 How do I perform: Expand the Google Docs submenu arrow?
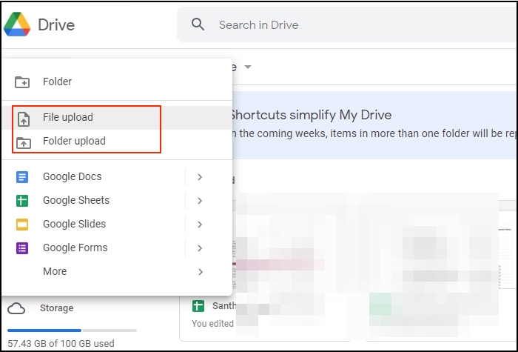(200, 177)
